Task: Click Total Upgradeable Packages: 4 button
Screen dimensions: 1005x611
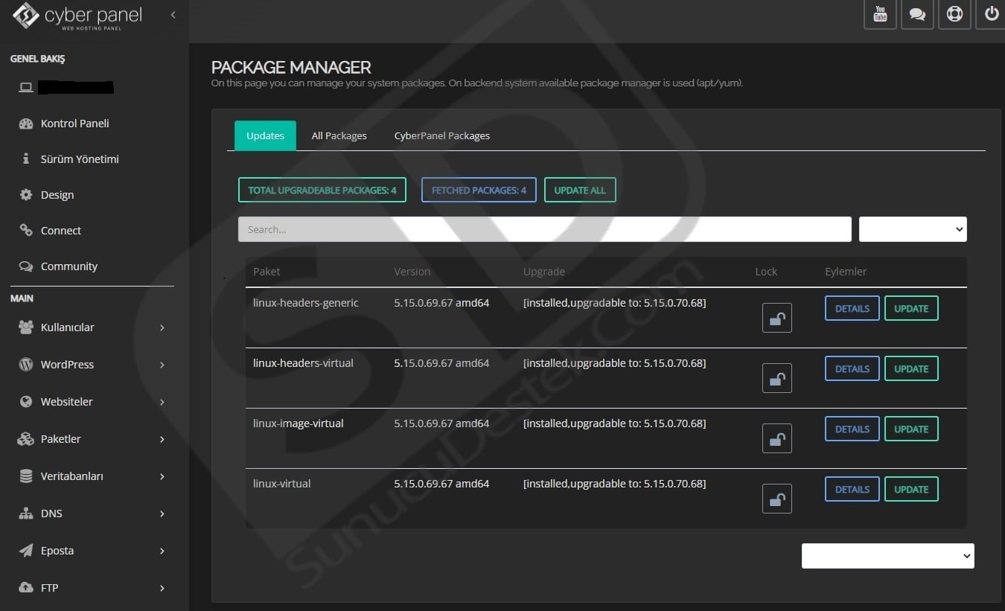Action: tap(322, 190)
